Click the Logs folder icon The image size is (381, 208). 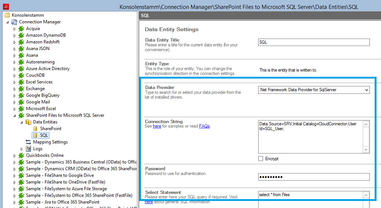click(28, 149)
